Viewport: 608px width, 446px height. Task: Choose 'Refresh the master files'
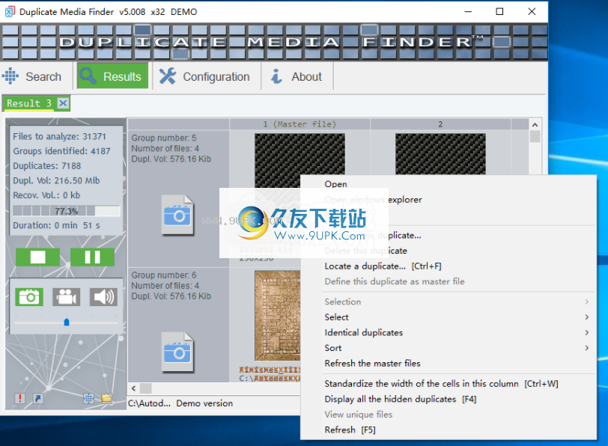449,364
